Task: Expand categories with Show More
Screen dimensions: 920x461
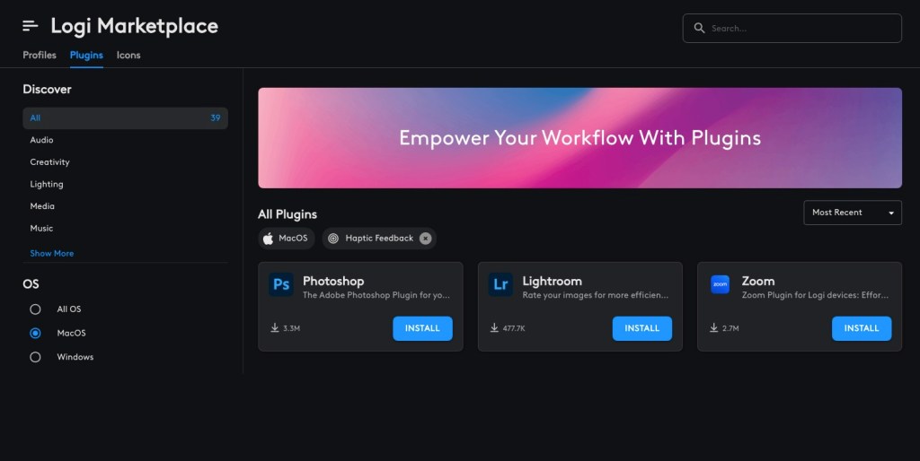Action: pos(51,254)
